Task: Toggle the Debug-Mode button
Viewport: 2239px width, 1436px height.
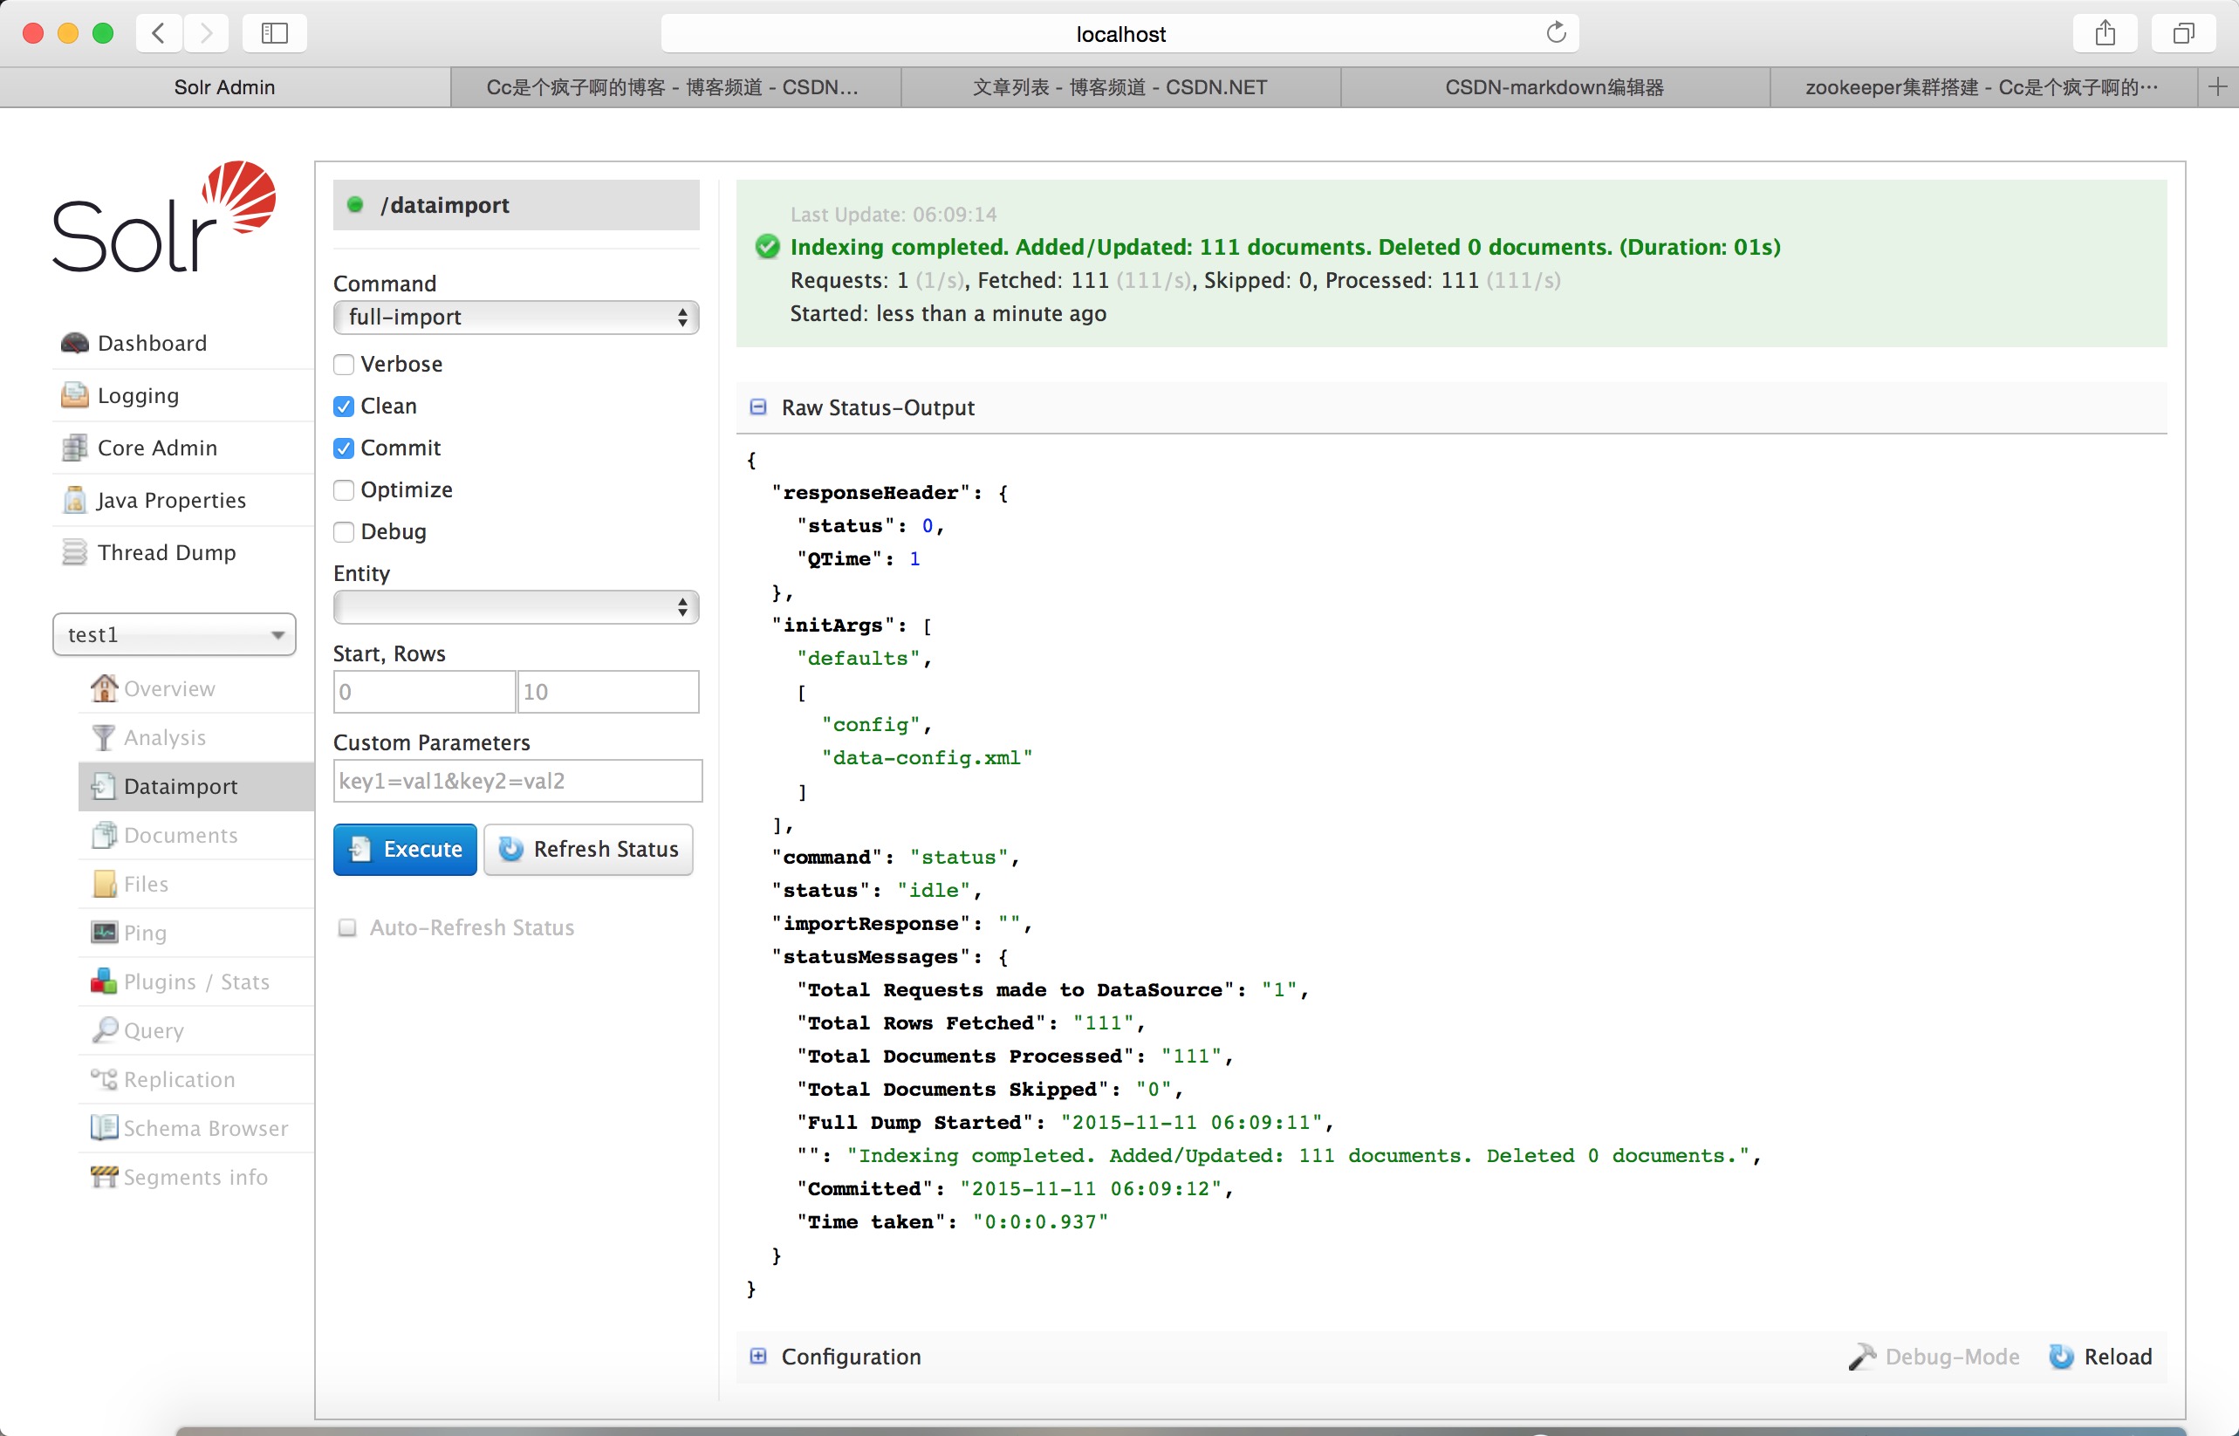Action: (1934, 1357)
